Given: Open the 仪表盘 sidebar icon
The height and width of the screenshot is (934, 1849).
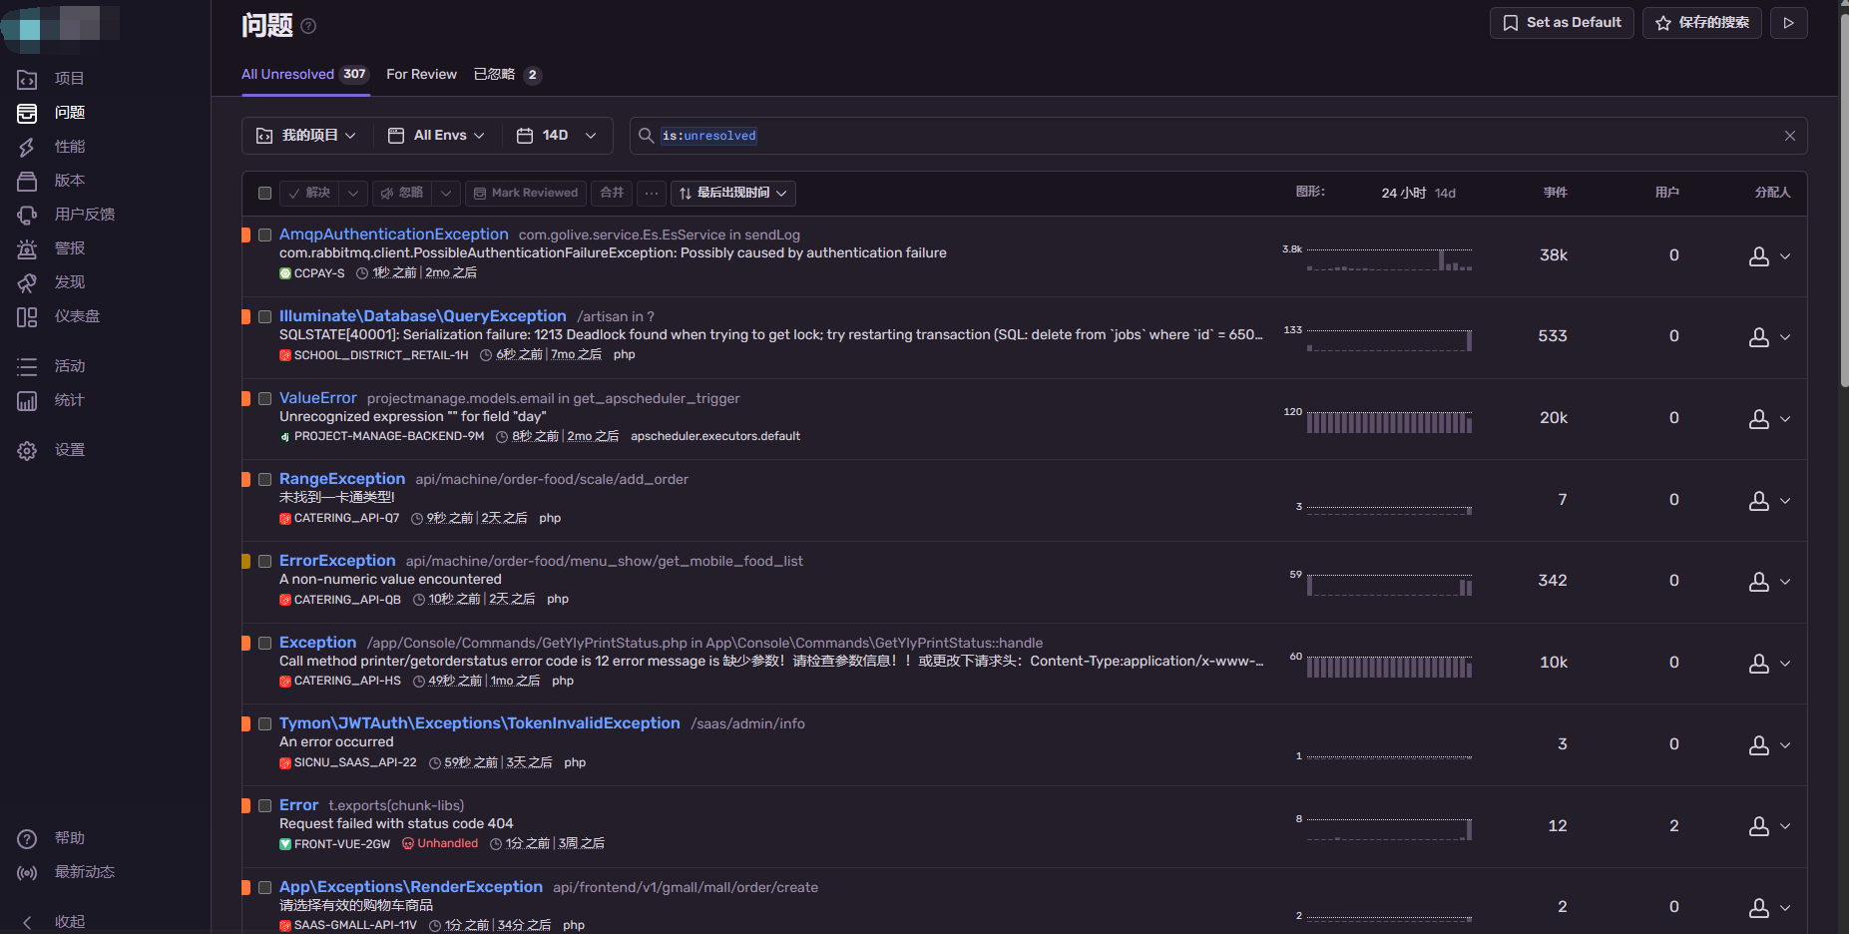Looking at the screenshot, I should pos(27,316).
